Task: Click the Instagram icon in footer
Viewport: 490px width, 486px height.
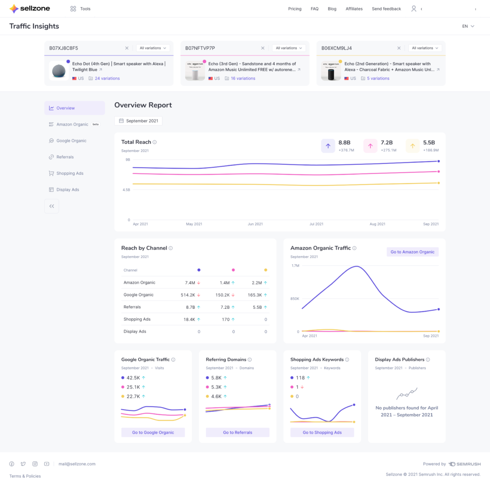Action: point(35,464)
